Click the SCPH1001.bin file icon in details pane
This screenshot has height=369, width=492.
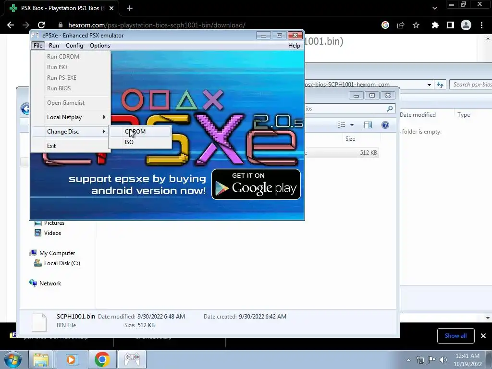pos(39,322)
